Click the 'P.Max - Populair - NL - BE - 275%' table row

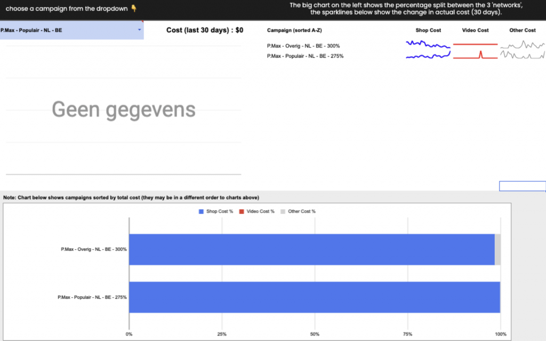pos(305,55)
